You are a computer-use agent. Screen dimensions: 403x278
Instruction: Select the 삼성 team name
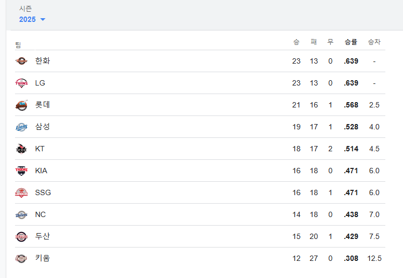[42, 127]
